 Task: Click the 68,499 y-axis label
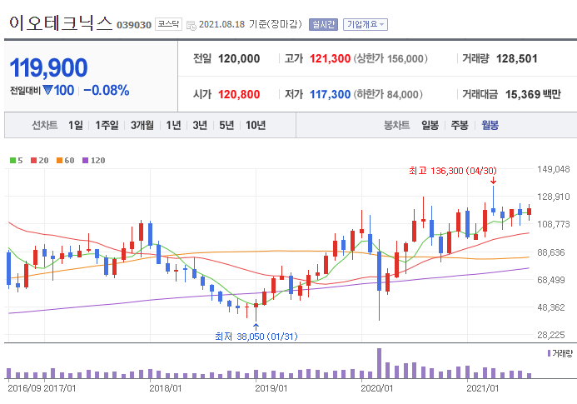coord(551,280)
